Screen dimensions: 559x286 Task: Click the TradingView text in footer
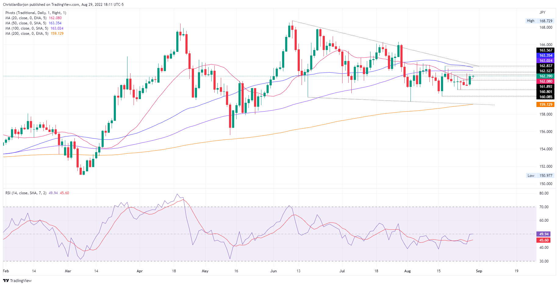[x=21, y=281]
